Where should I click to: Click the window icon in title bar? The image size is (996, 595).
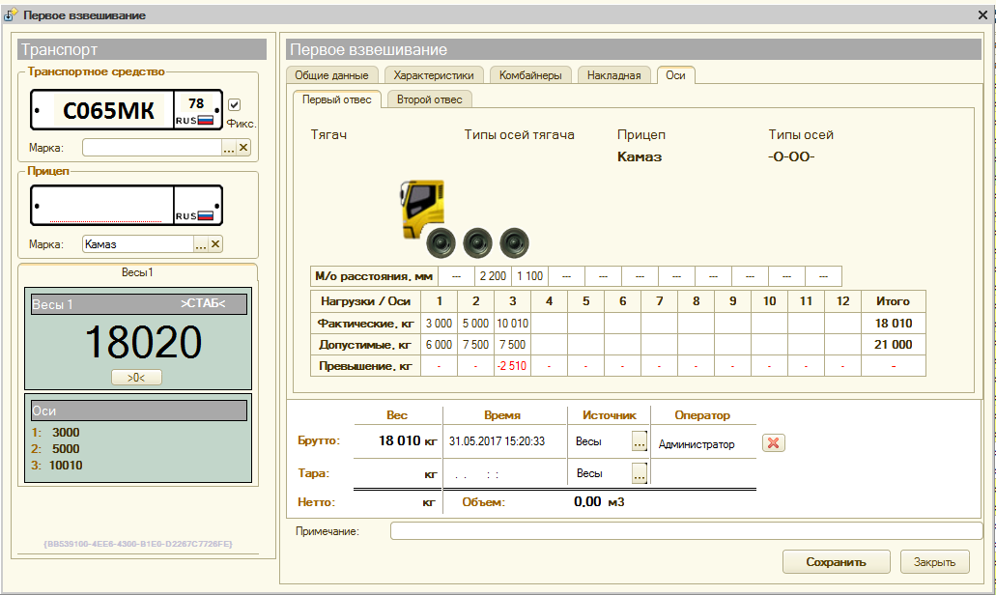(x=11, y=15)
